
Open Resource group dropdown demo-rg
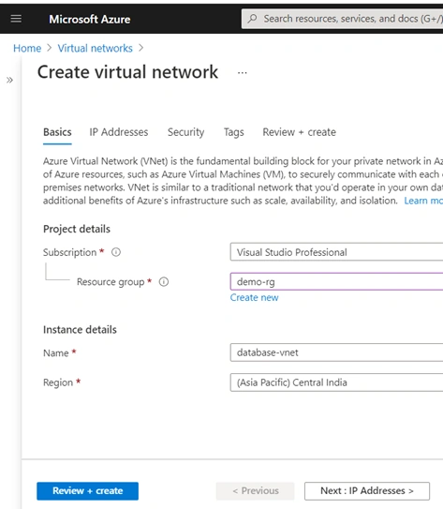tap(336, 281)
